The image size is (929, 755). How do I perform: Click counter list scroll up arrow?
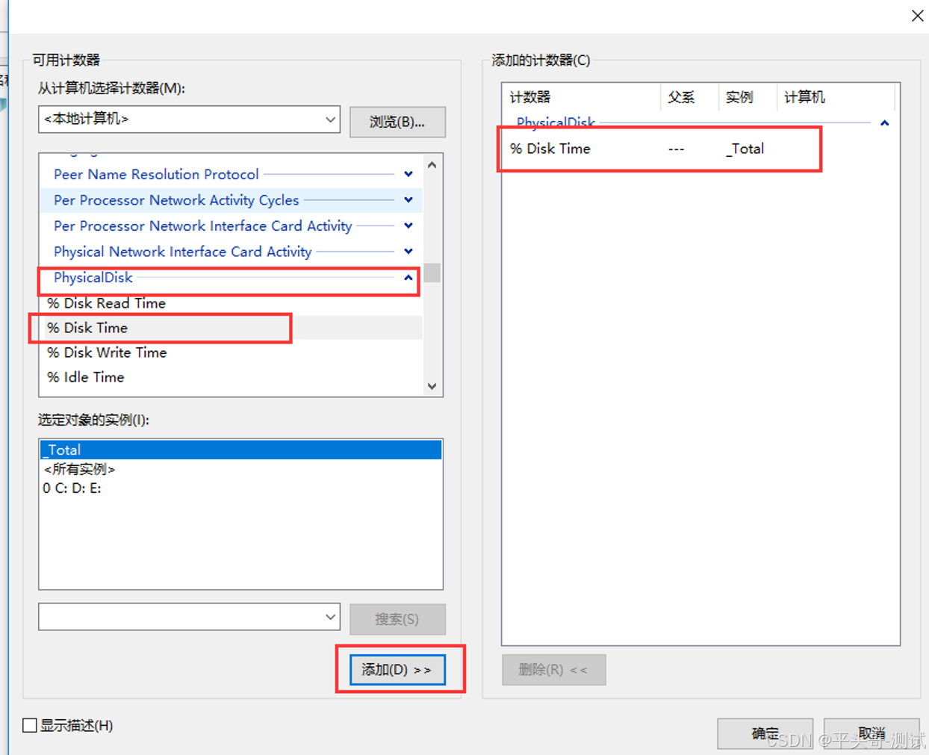(x=432, y=164)
